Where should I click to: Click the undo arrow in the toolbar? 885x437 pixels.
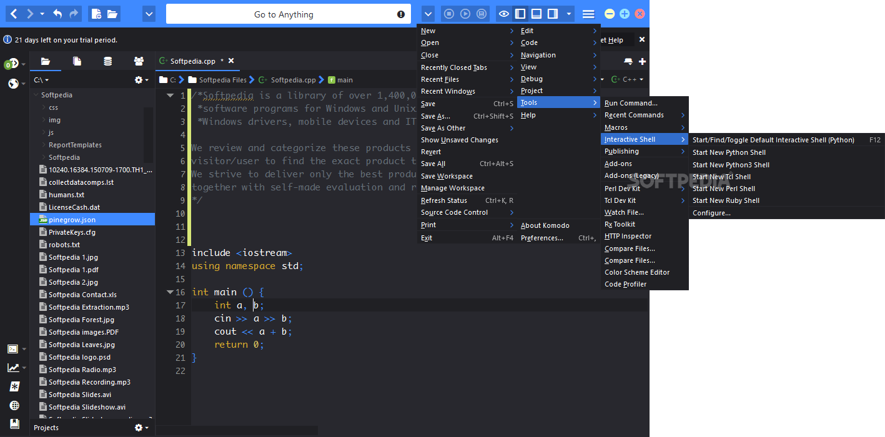58,14
